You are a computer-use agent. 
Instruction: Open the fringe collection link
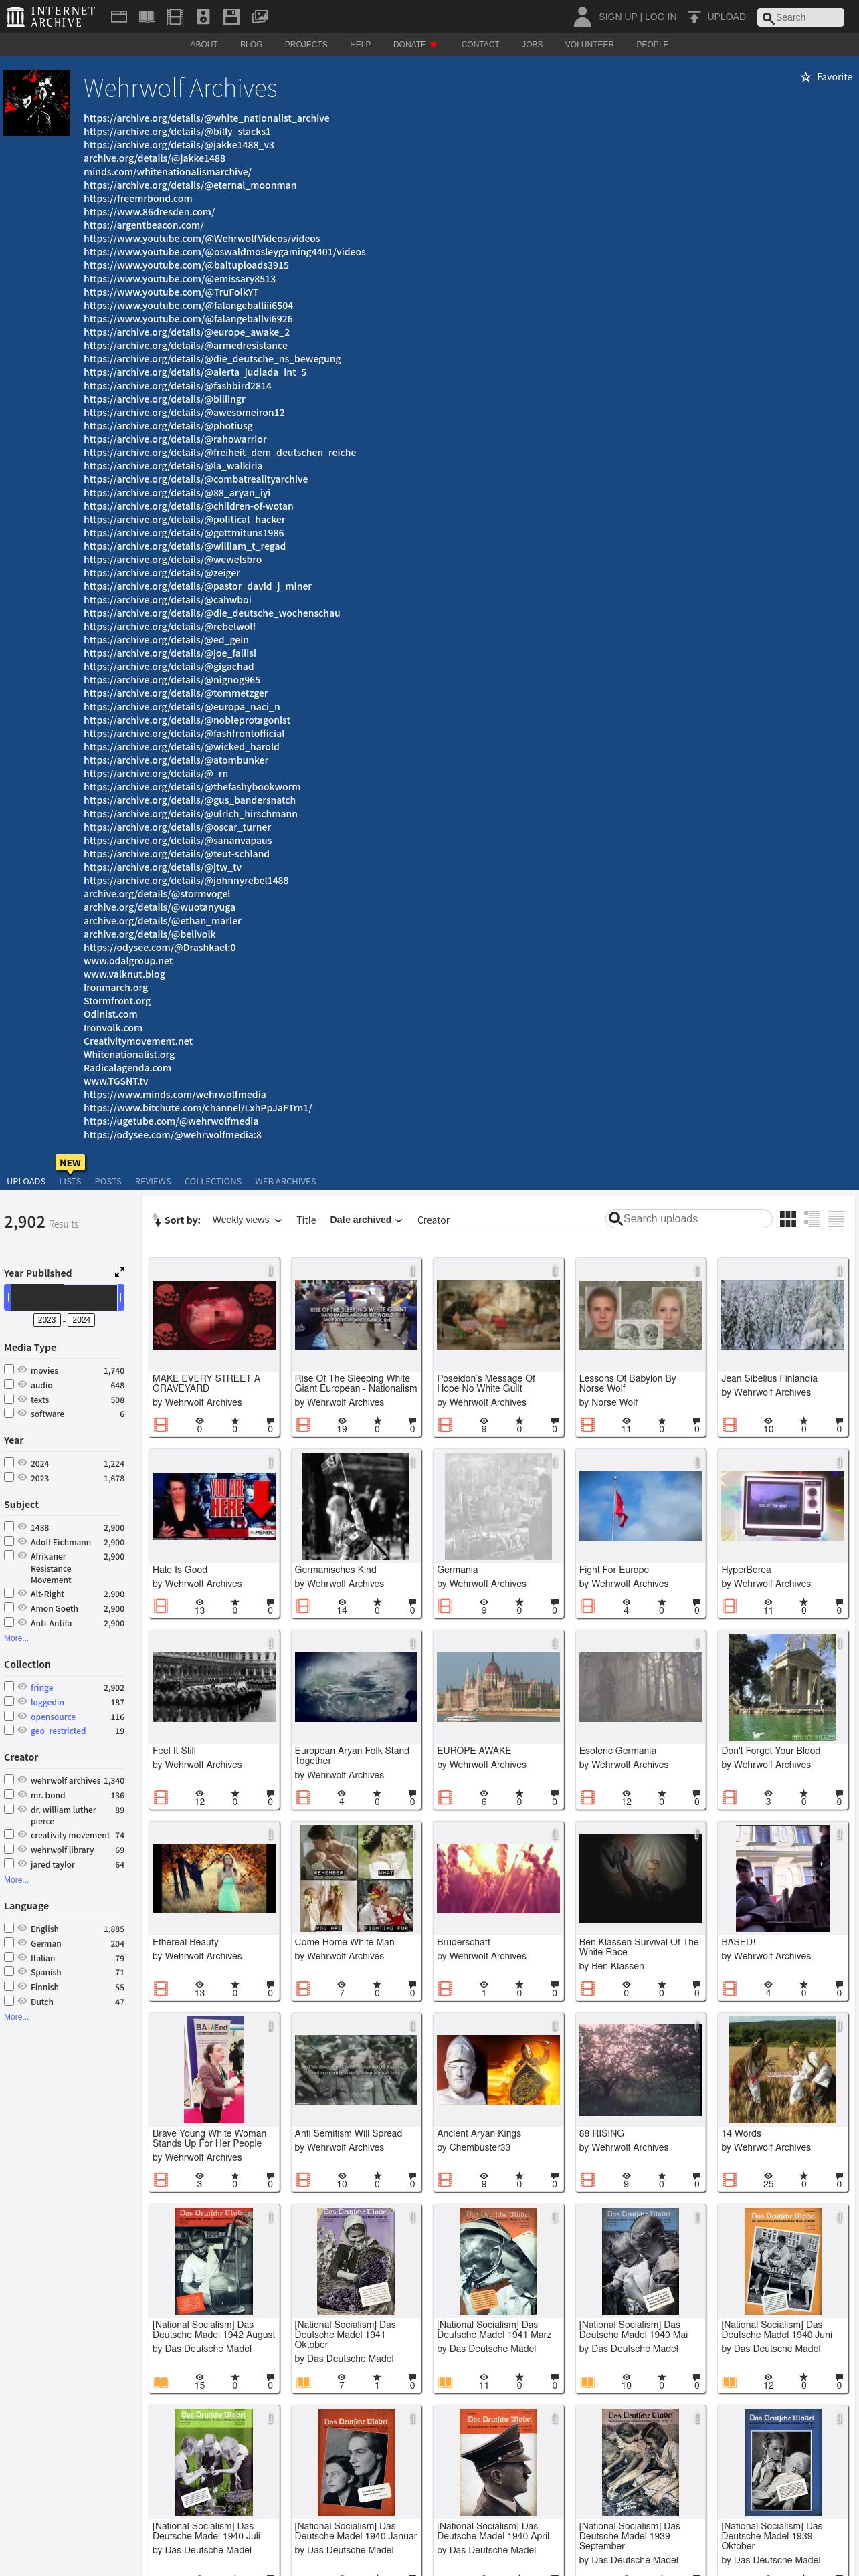(42, 1687)
